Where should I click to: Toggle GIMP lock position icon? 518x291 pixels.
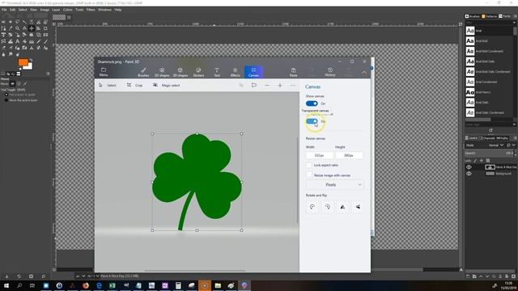(x=482, y=161)
